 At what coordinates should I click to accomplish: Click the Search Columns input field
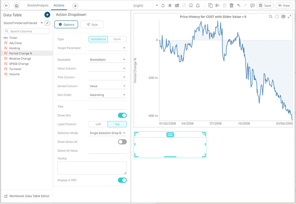coord(27,31)
